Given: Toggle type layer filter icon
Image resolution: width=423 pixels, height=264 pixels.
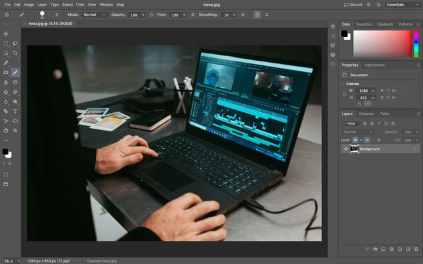Looking at the screenshot, I should click(379, 123).
